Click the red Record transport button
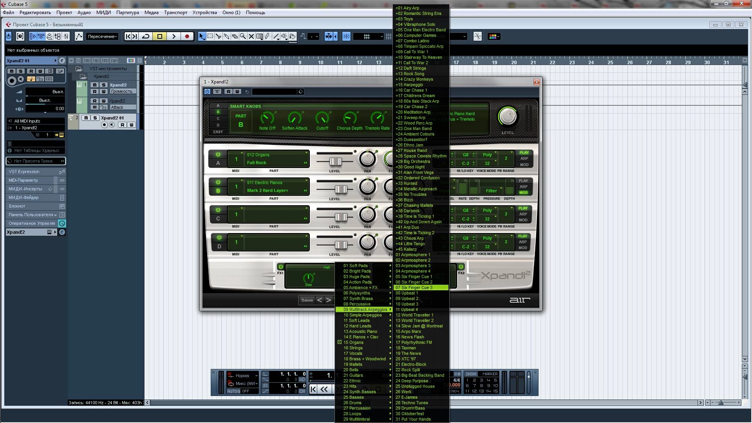 point(187,36)
